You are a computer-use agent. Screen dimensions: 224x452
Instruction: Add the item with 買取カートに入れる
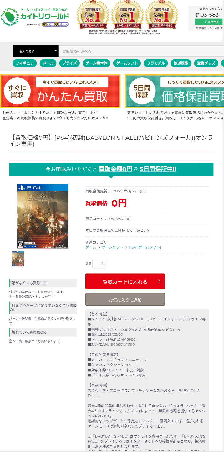(x=125, y=281)
